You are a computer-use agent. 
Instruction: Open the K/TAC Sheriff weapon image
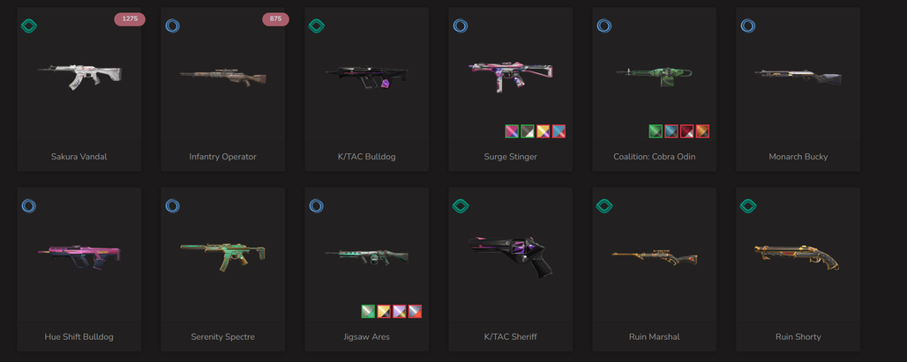(x=510, y=255)
